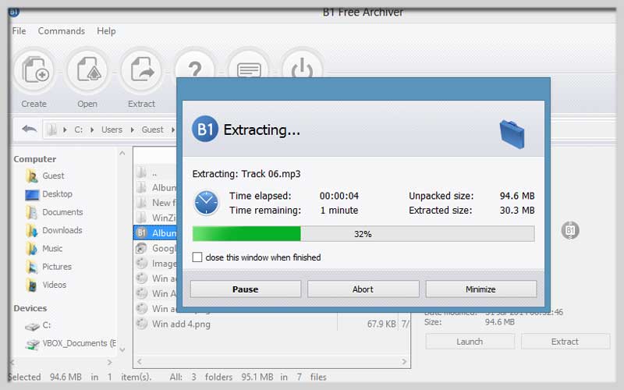624x390 pixels.
Task: Click the clock icon beside Time elapsed
Action: (x=206, y=203)
